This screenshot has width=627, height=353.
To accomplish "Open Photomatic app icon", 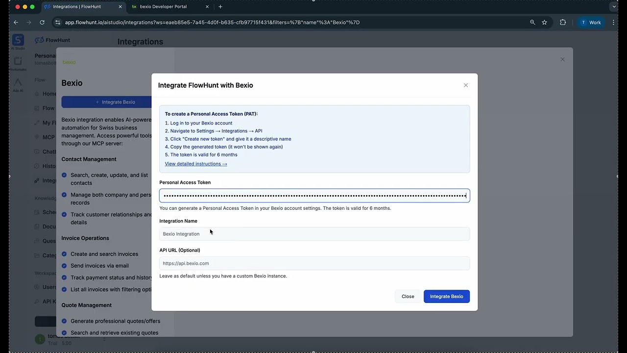I will click(18, 63).
